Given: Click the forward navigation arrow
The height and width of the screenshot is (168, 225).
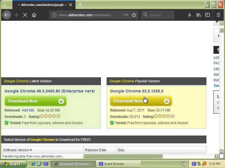Looking at the screenshot, I should [16, 15].
